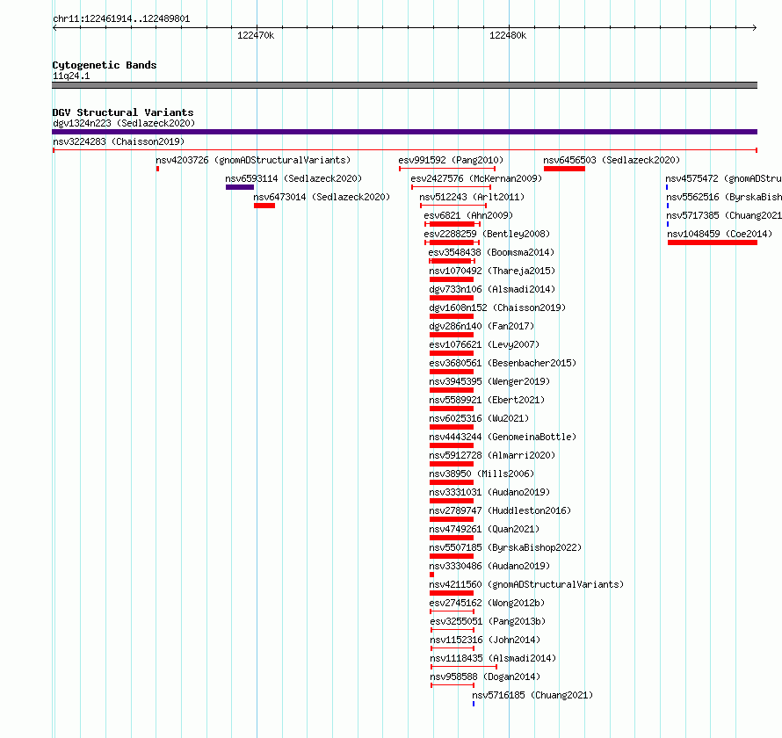The image size is (782, 738).
Task: Click nsv512243 (Arlt2011) label
Action: (472, 197)
